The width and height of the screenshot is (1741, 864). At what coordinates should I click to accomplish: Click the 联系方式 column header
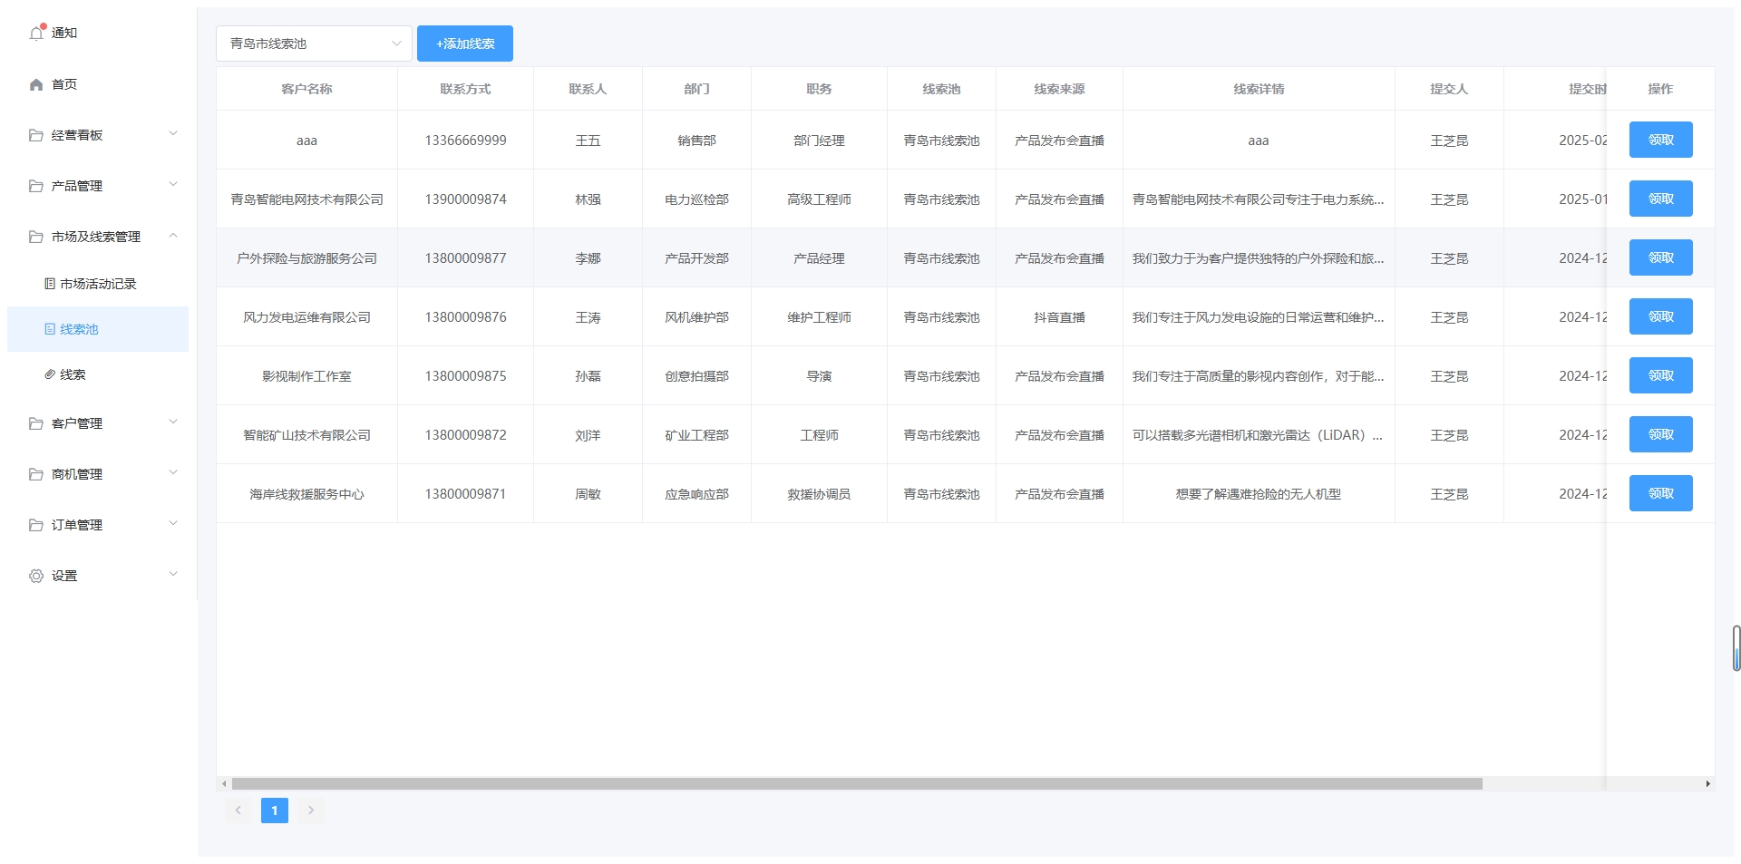pos(465,89)
